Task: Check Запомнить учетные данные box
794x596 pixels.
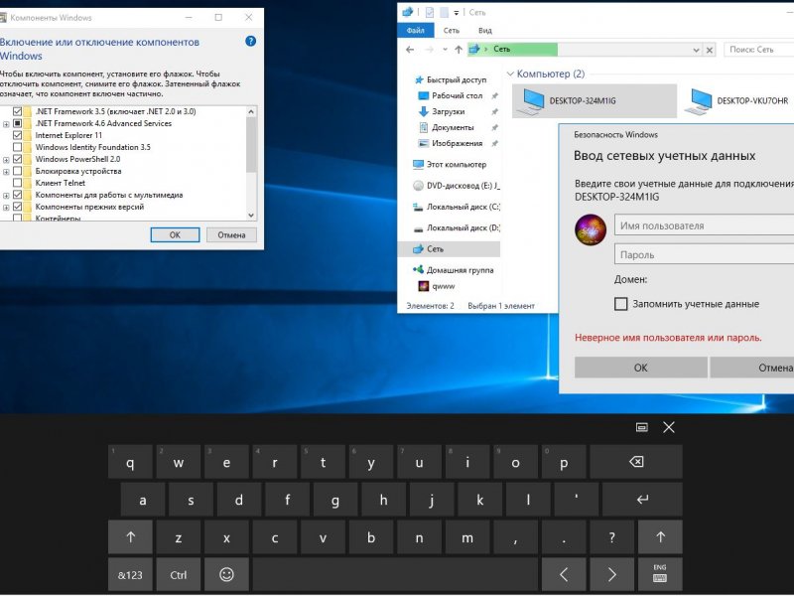Action: (621, 304)
